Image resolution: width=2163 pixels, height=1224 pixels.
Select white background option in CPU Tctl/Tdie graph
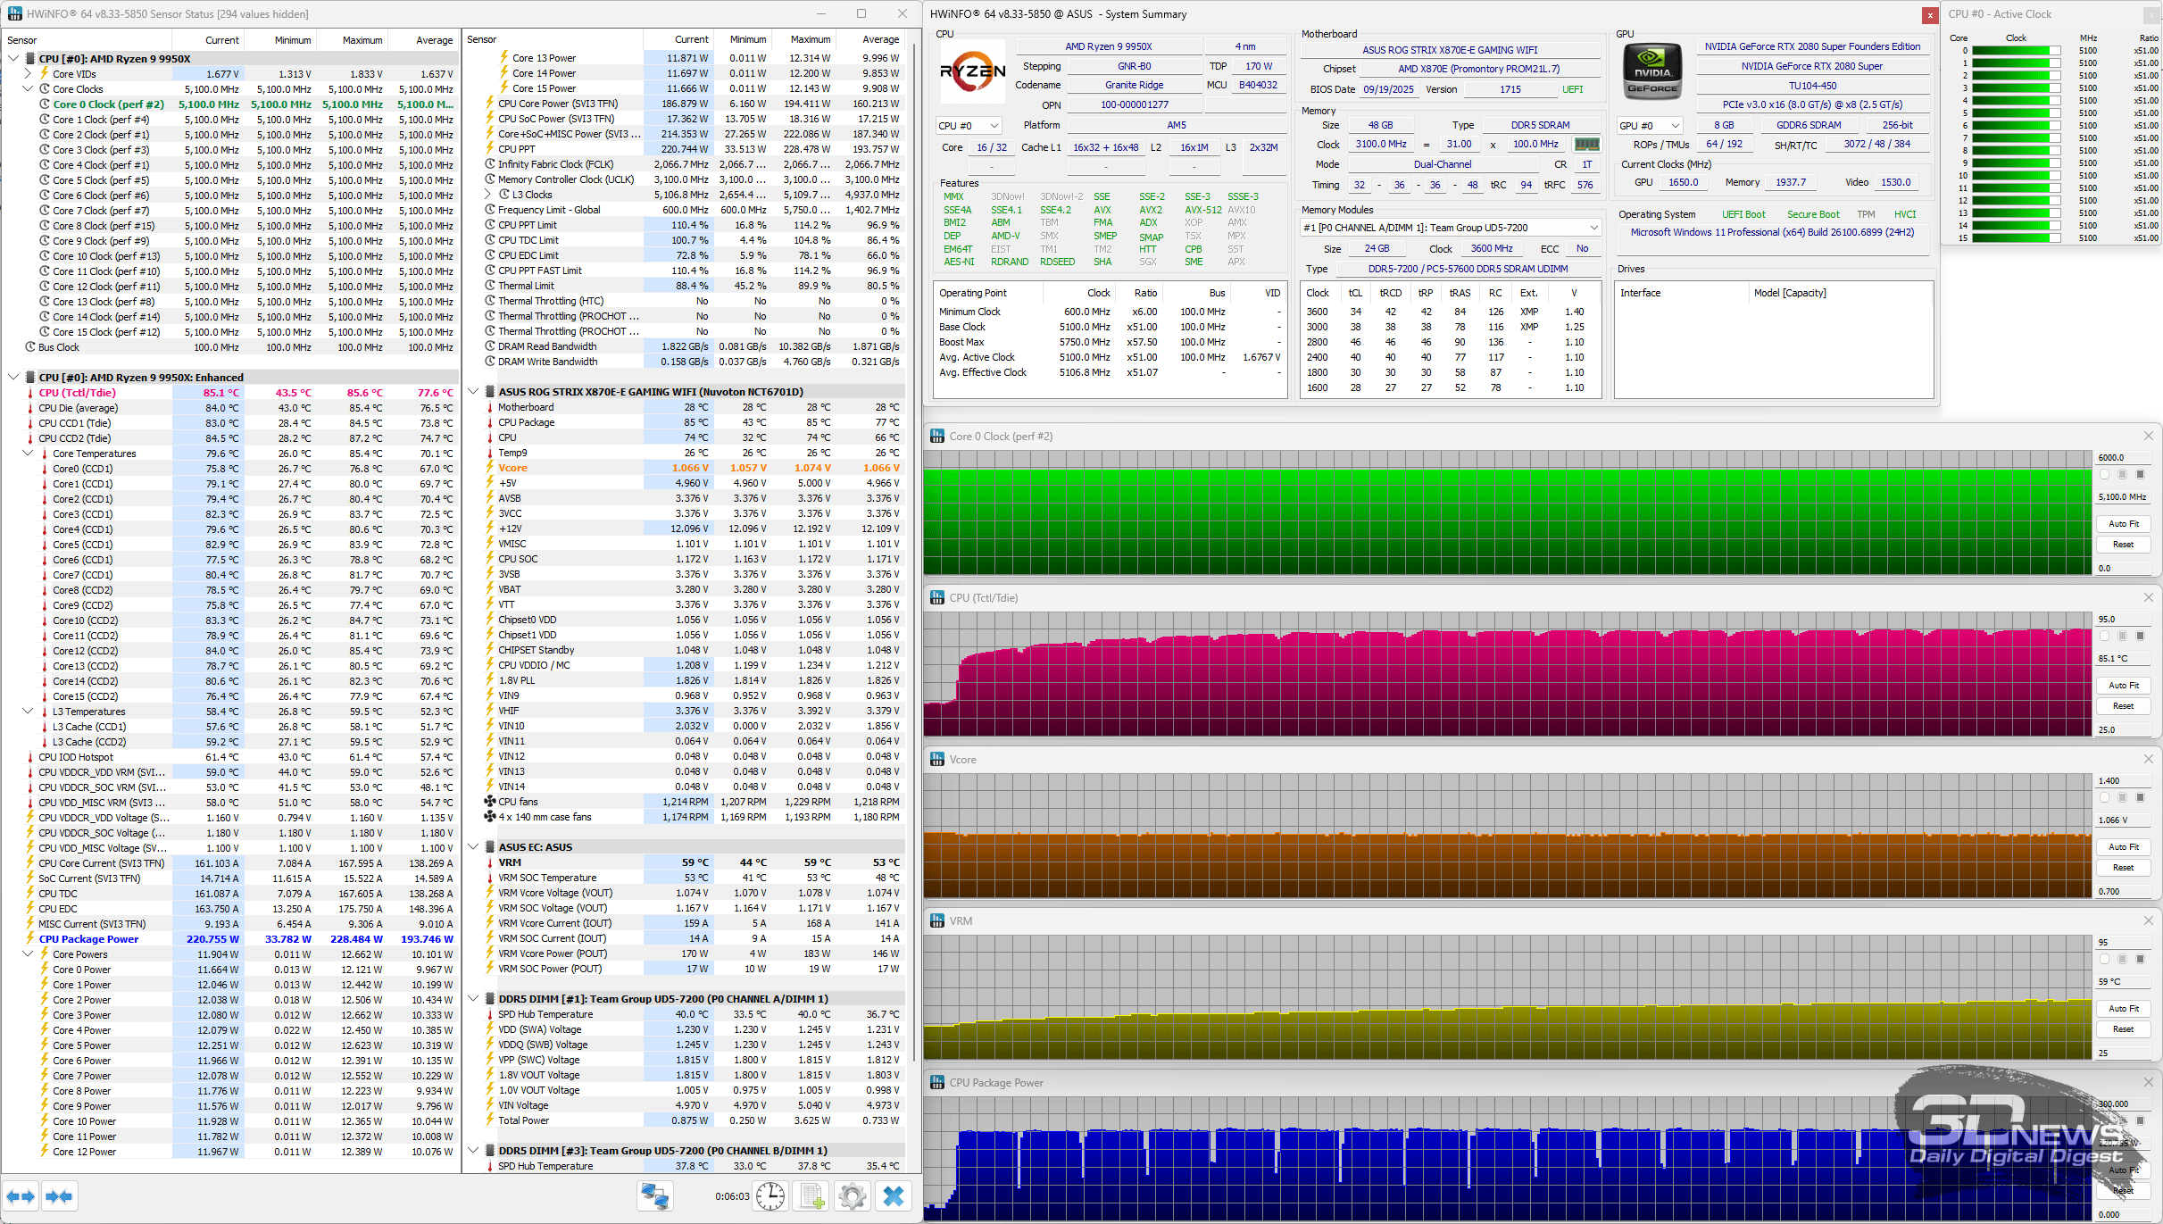2104,637
